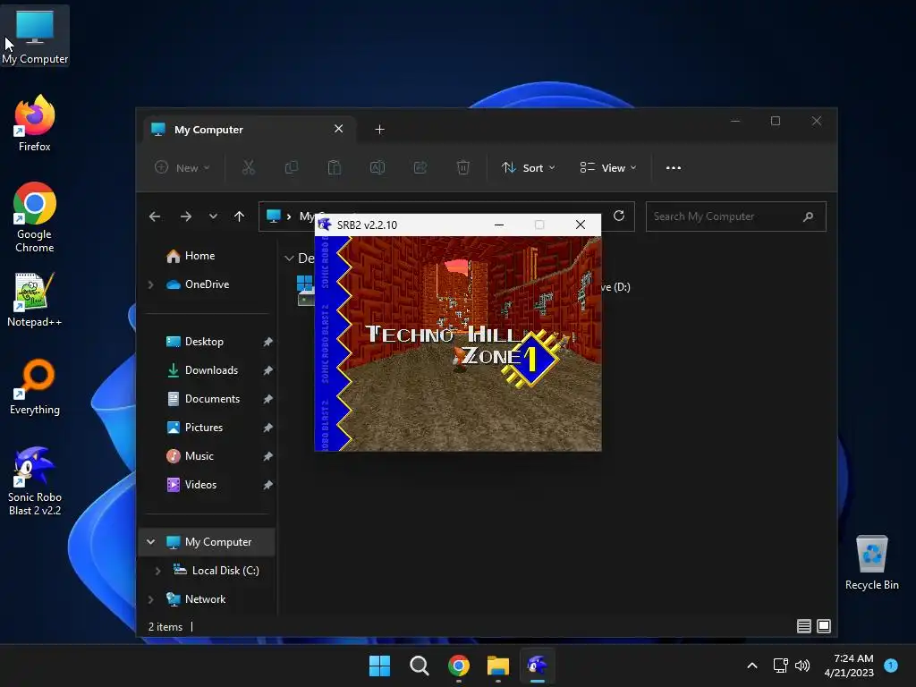
Task: Click the magnifier icon in Explorer search box
Action: (808, 216)
